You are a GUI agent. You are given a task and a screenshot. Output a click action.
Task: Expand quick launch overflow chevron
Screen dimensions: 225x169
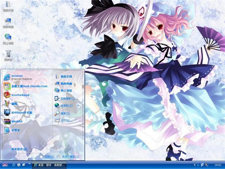pyautogui.click(x=30, y=164)
